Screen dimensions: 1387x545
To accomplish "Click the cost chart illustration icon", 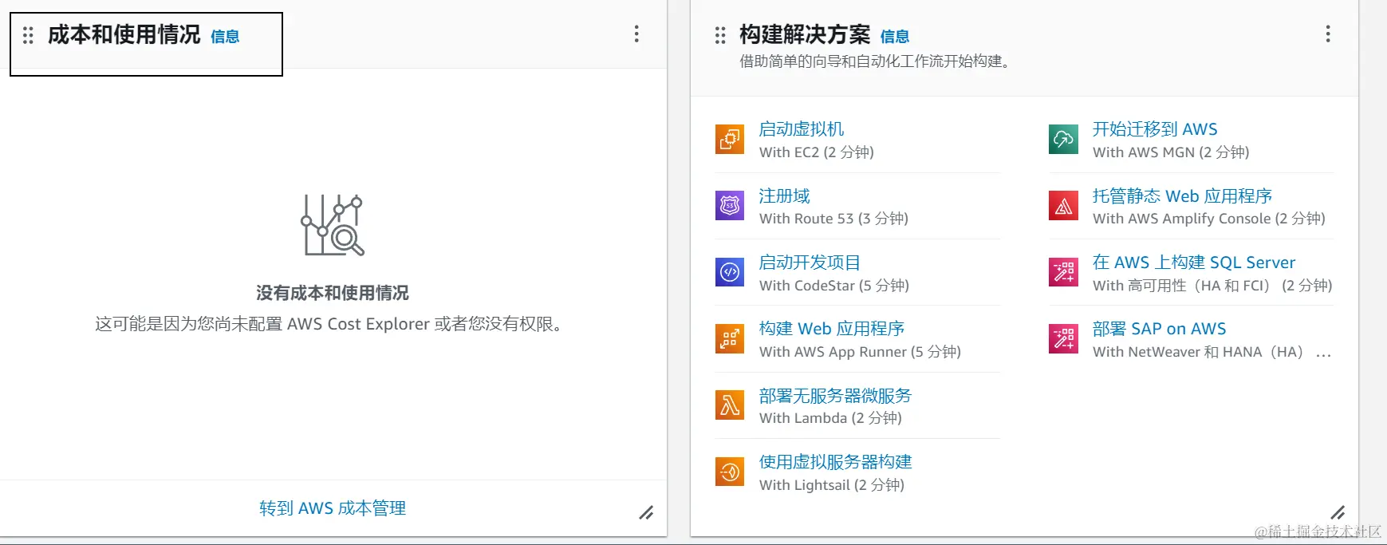I will pyautogui.click(x=333, y=225).
